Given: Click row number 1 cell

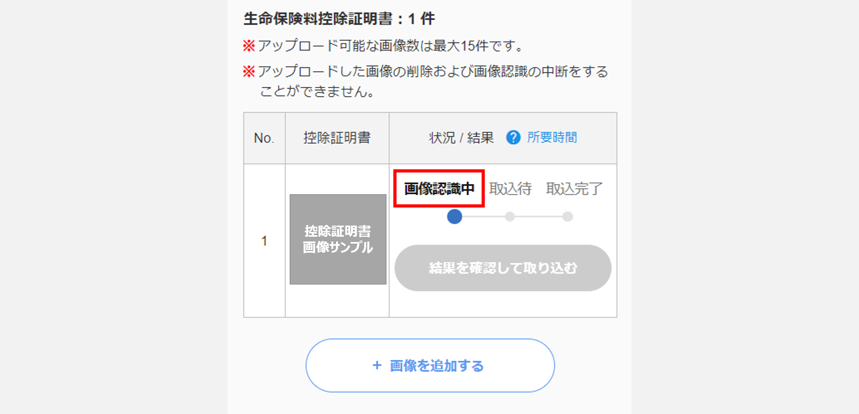Looking at the screenshot, I should point(264,240).
